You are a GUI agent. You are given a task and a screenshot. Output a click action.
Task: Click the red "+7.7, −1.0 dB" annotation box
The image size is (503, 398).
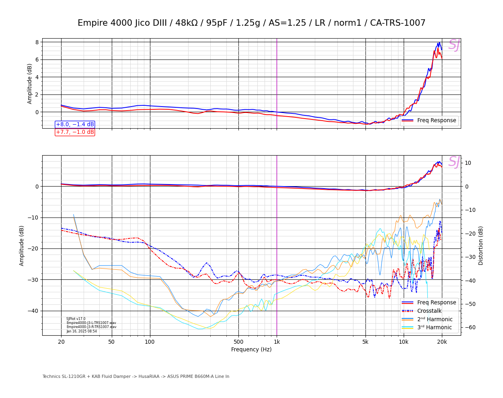[x=75, y=132]
